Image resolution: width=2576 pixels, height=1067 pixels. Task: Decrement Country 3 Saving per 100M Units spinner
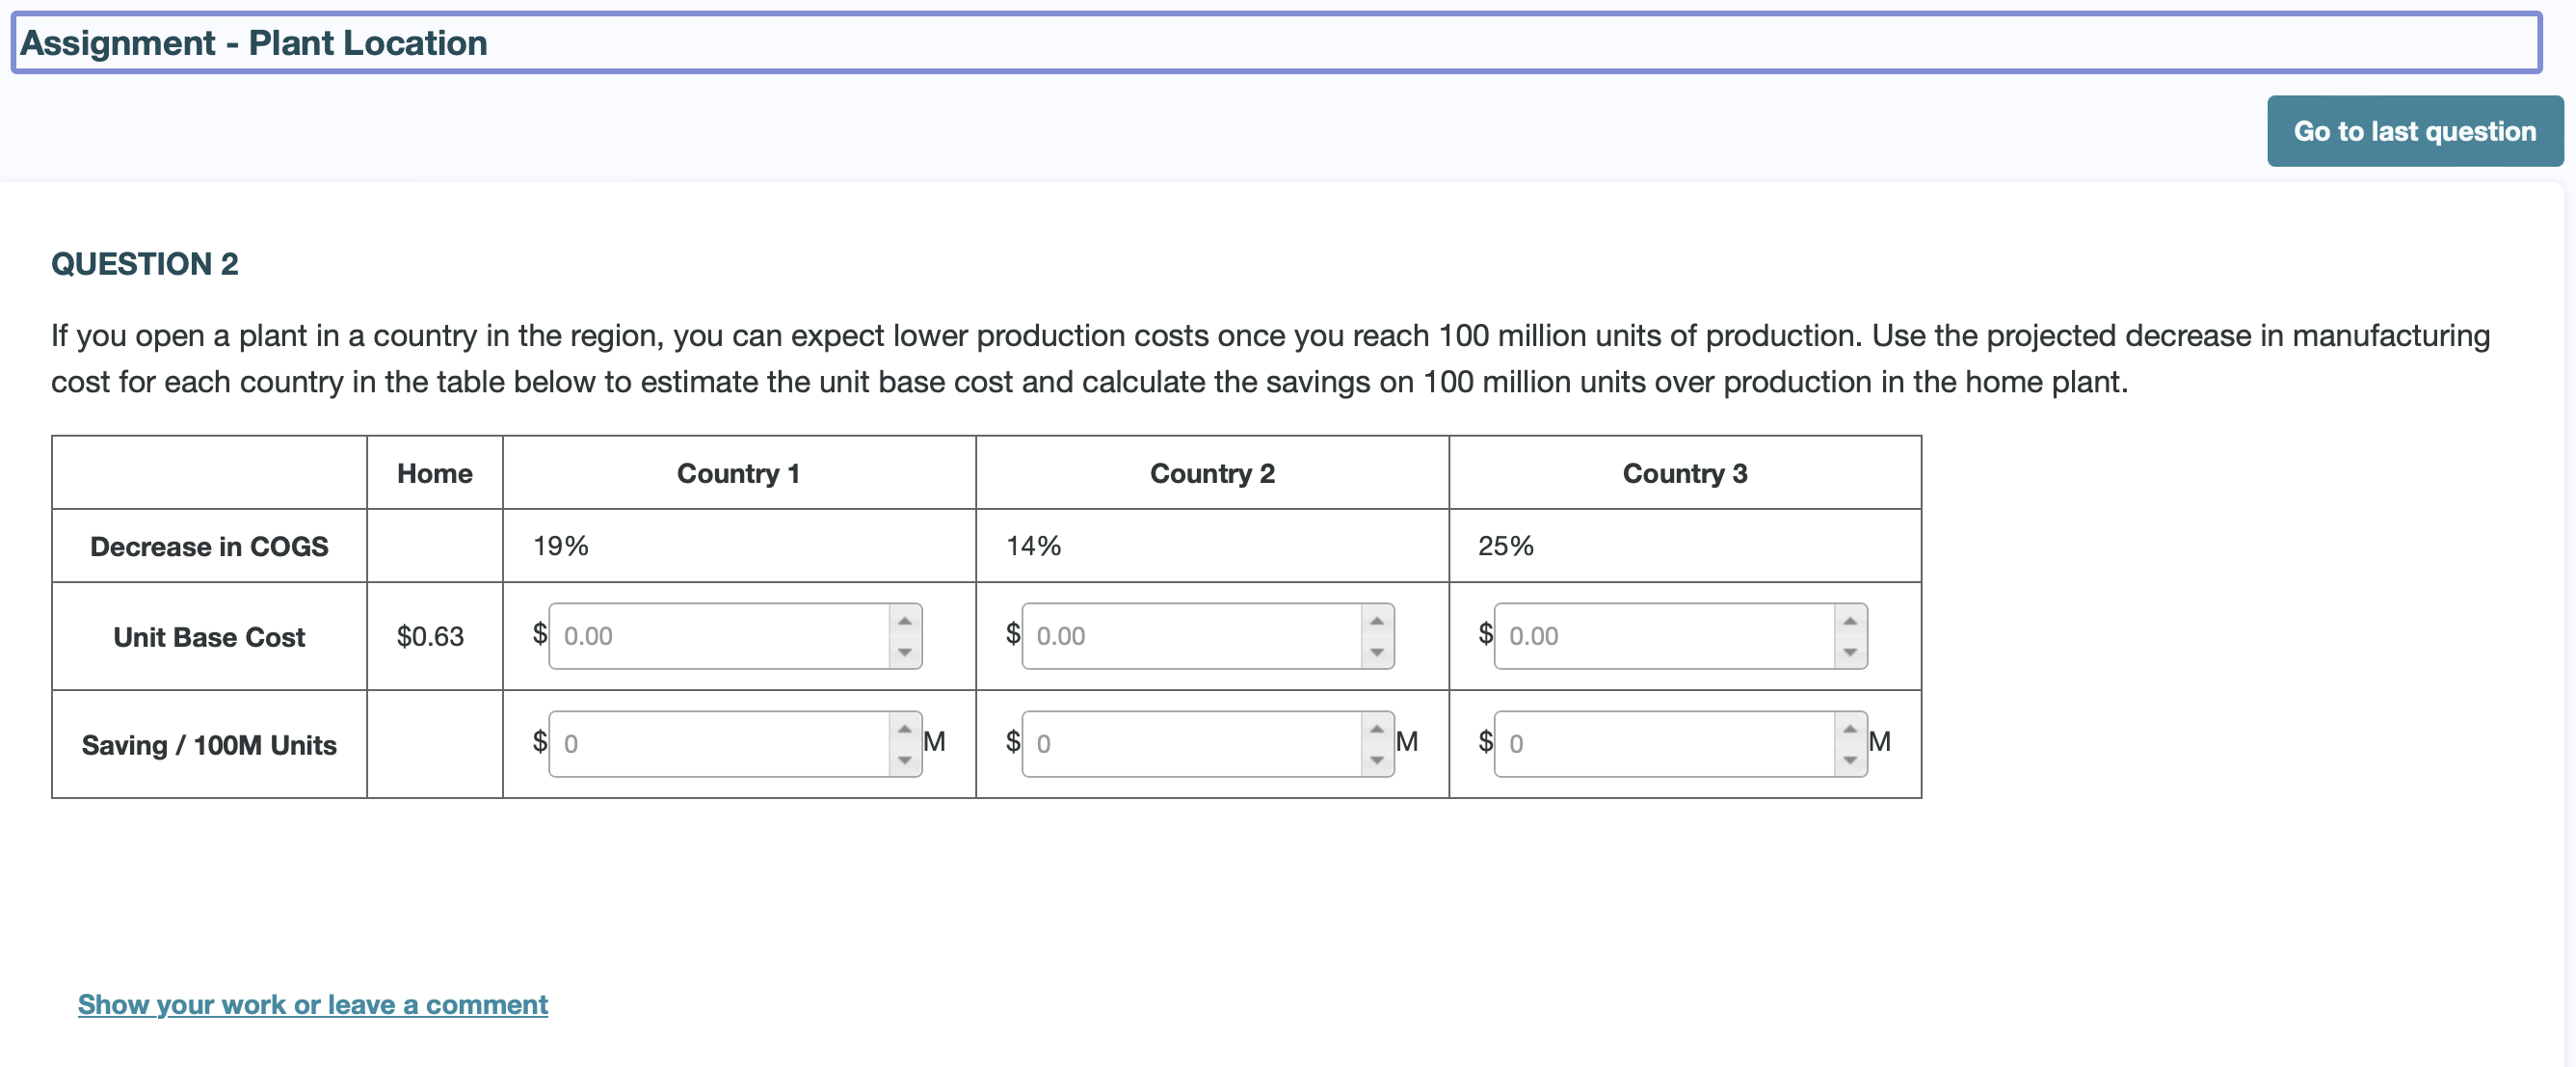1849,760
